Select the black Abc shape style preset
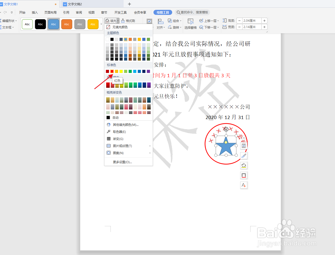This screenshot has height=255, width=335. pos(40,24)
